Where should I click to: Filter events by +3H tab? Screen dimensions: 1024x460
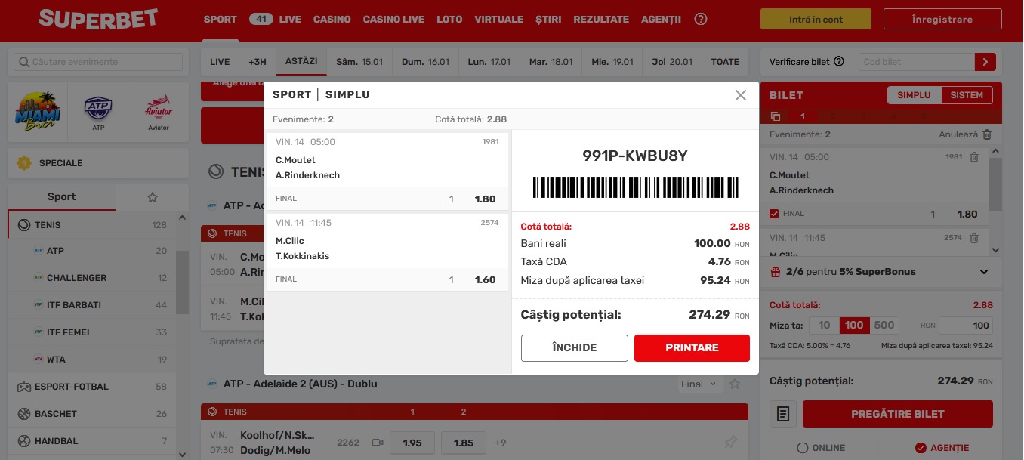pos(258,62)
